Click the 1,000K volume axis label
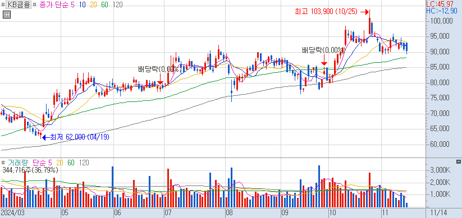This screenshot has width=462, height=218. (x=440, y=194)
